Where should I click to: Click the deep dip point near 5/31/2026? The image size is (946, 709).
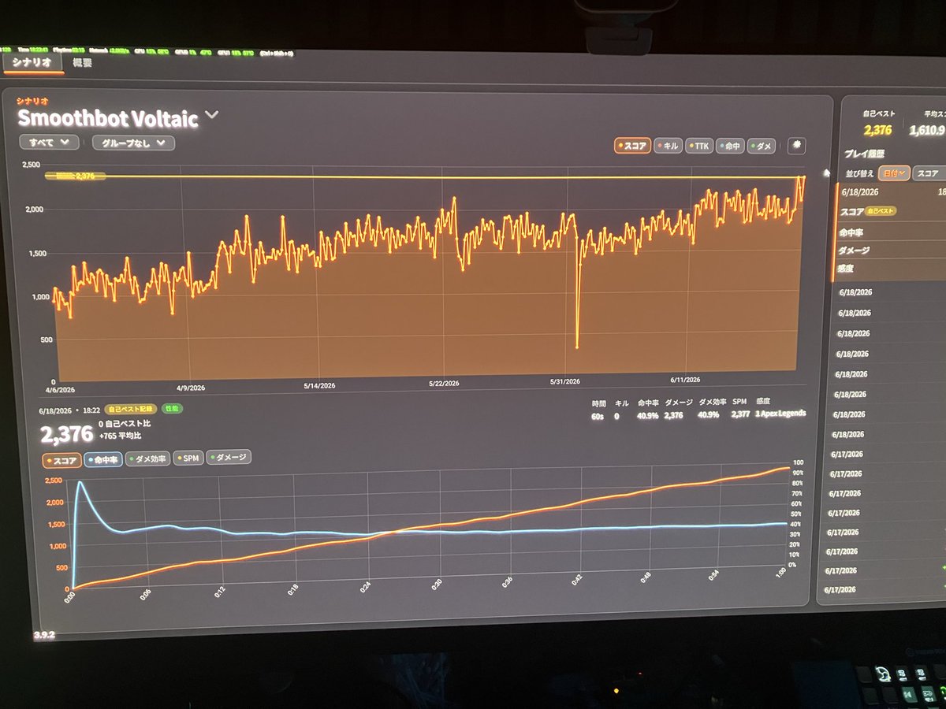click(577, 346)
